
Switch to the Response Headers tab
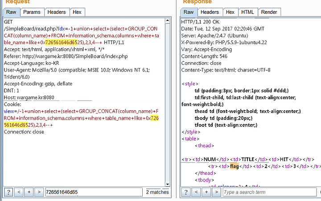pyautogui.click(x=210, y=12)
